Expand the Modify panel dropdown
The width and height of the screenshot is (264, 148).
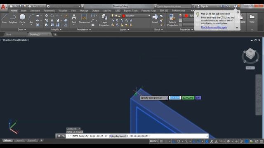tap(56, 30)
